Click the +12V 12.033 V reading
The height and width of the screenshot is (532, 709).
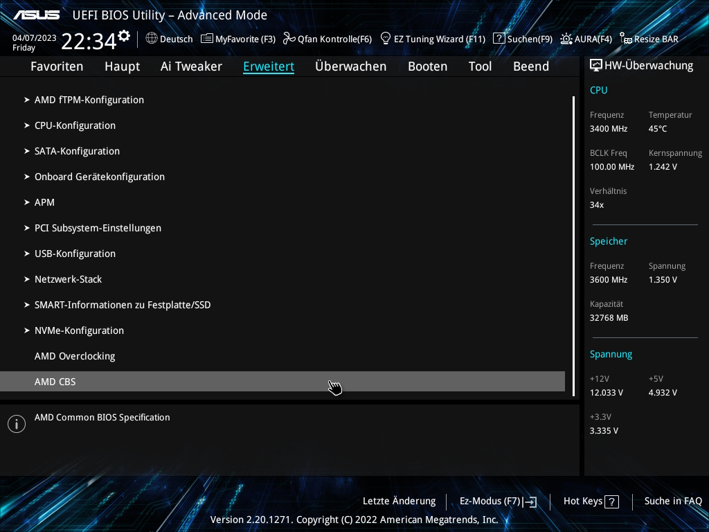[607, 393]
